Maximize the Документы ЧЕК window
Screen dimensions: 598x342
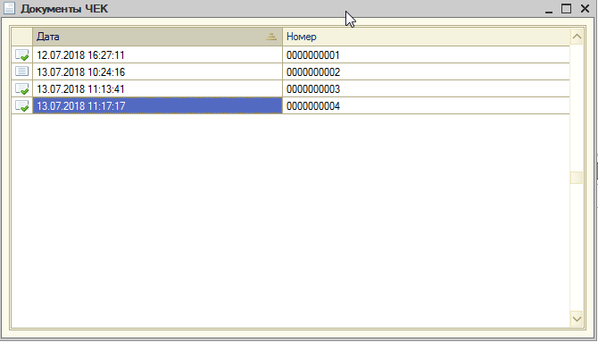[567, 8]
